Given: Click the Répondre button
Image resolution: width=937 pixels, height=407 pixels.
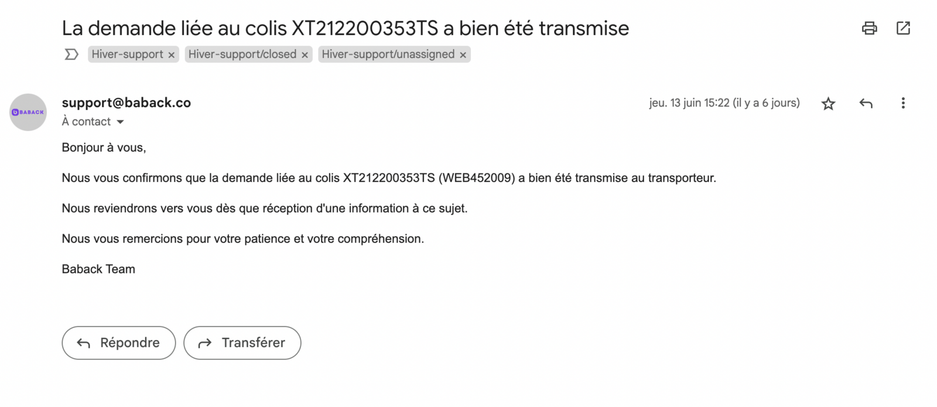Looking at the screenshot, I should [119, 343].
